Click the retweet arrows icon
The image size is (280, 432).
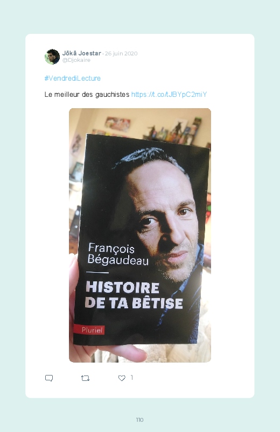pos(86,378)
